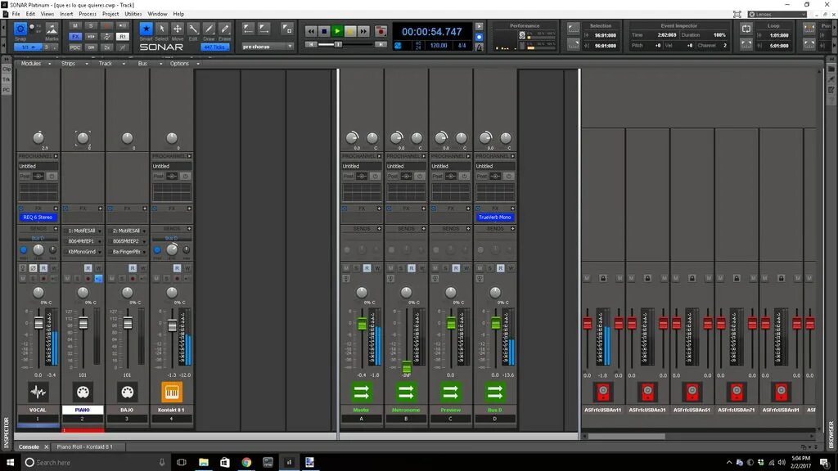
Task: Pick the Edit tool
Action: pos(193,29)
